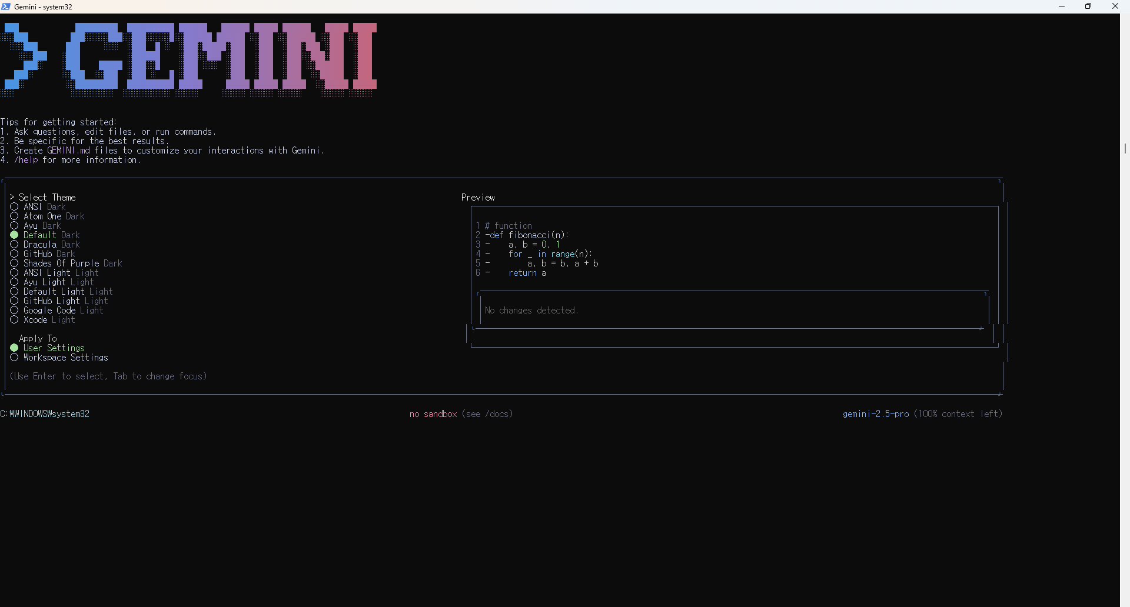
Task: Collapse the fold marker on line 6
Action: [488, 272]
